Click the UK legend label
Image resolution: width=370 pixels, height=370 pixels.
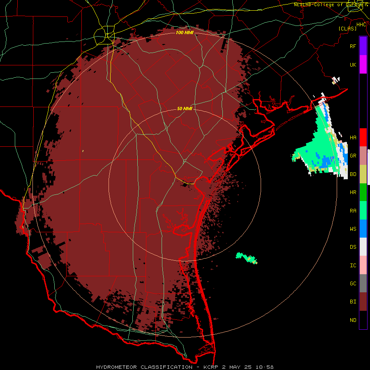[x=353, y=65]
